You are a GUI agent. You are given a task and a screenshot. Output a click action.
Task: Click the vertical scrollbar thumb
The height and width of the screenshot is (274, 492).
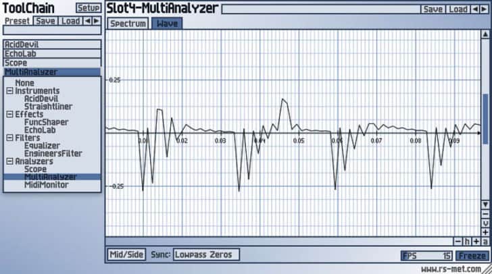485,119
